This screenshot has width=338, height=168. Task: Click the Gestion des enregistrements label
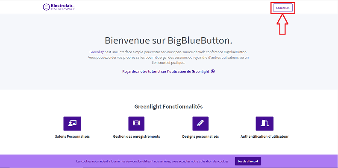[x=136, y=136]
